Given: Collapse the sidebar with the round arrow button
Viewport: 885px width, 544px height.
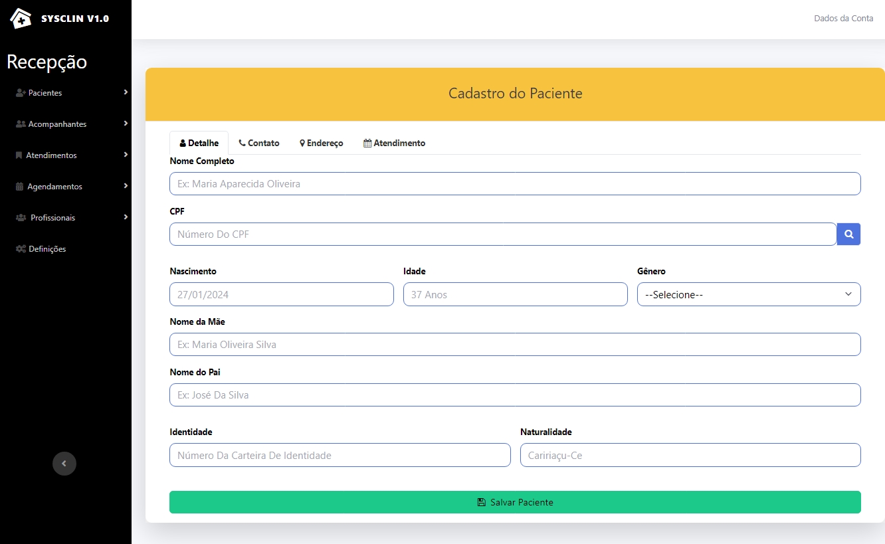Looking at the screenshot, I should click(x=64, y=464).
